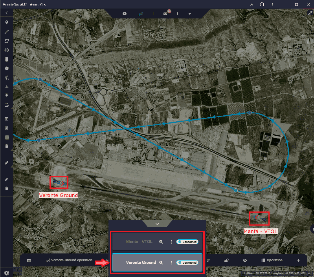This screenshot has width=314, height=277.
Task: Select the cylinder shape tool
Action: click(7, 59)
